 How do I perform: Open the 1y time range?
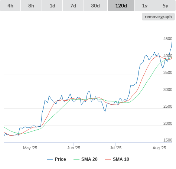click(145, 6)
